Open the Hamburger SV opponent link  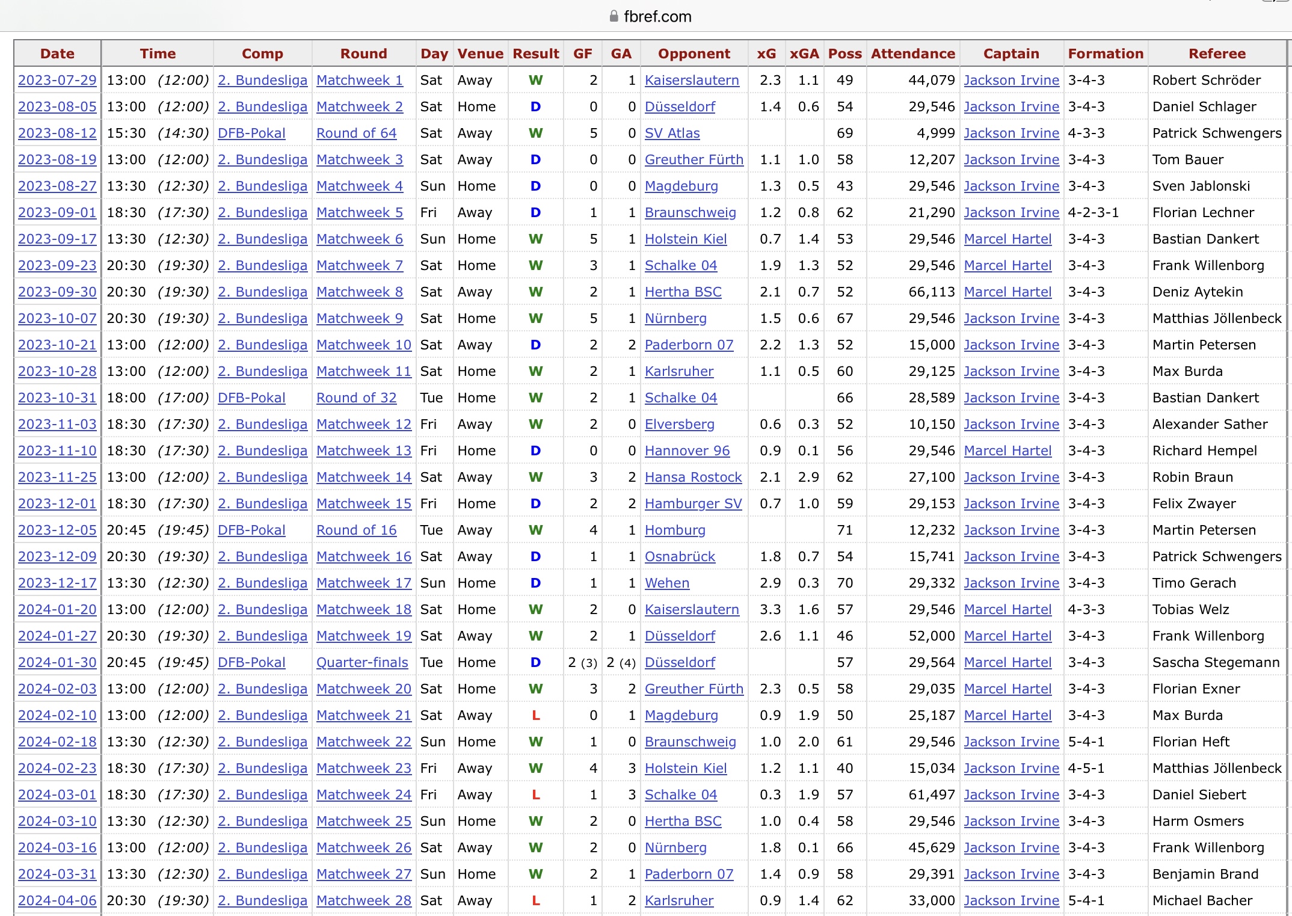(693, 503)
